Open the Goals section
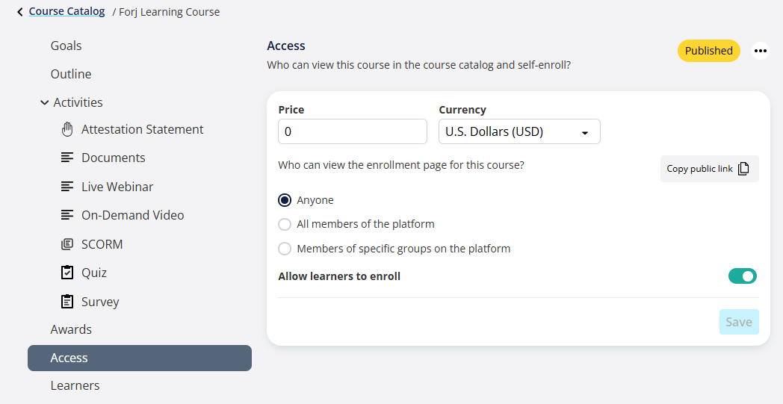 pos(66,46)
